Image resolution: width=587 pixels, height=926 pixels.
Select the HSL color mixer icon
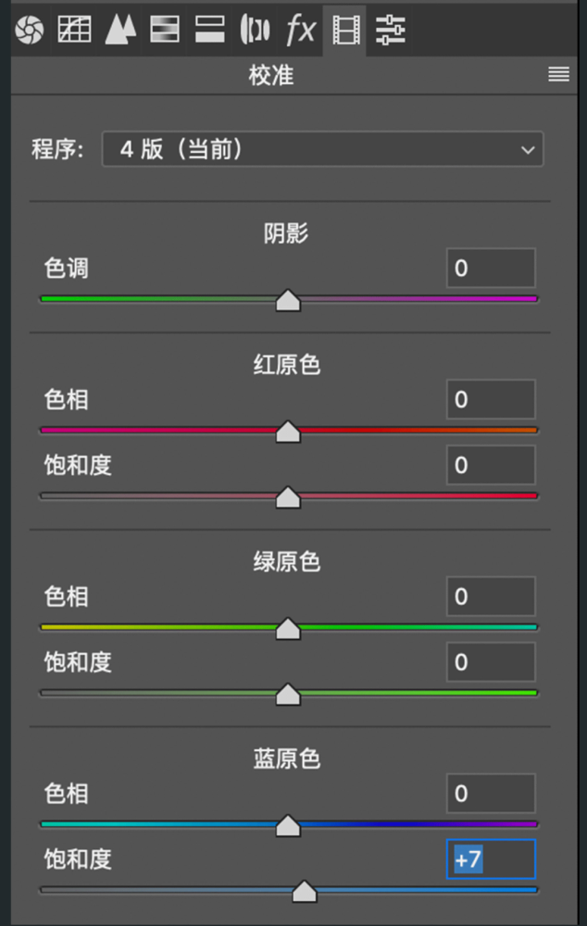(x=164, y=29)
